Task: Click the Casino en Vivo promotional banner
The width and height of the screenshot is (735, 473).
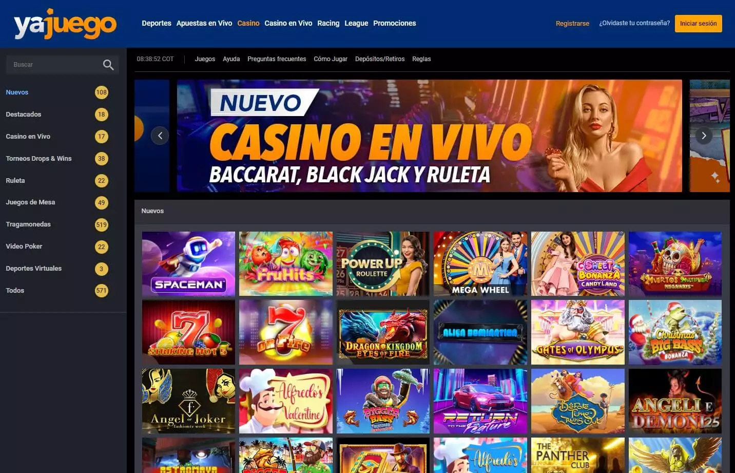Action: pos(430,136)
